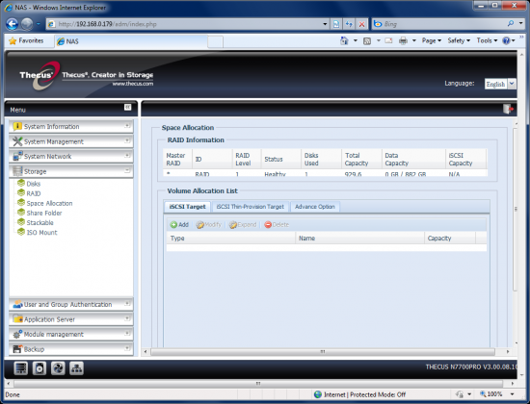The height and width of the screenshot is (404, 530).
Task: Open ISO Mount in Storage tree
Action: 41,233
